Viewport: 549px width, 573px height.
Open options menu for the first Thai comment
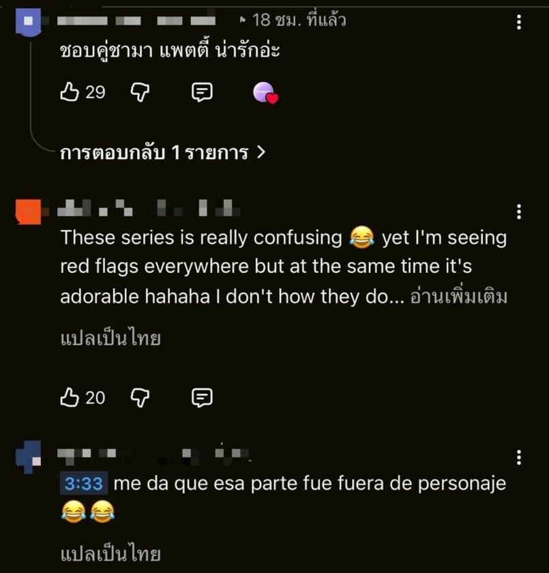click(x=519, y=23)
